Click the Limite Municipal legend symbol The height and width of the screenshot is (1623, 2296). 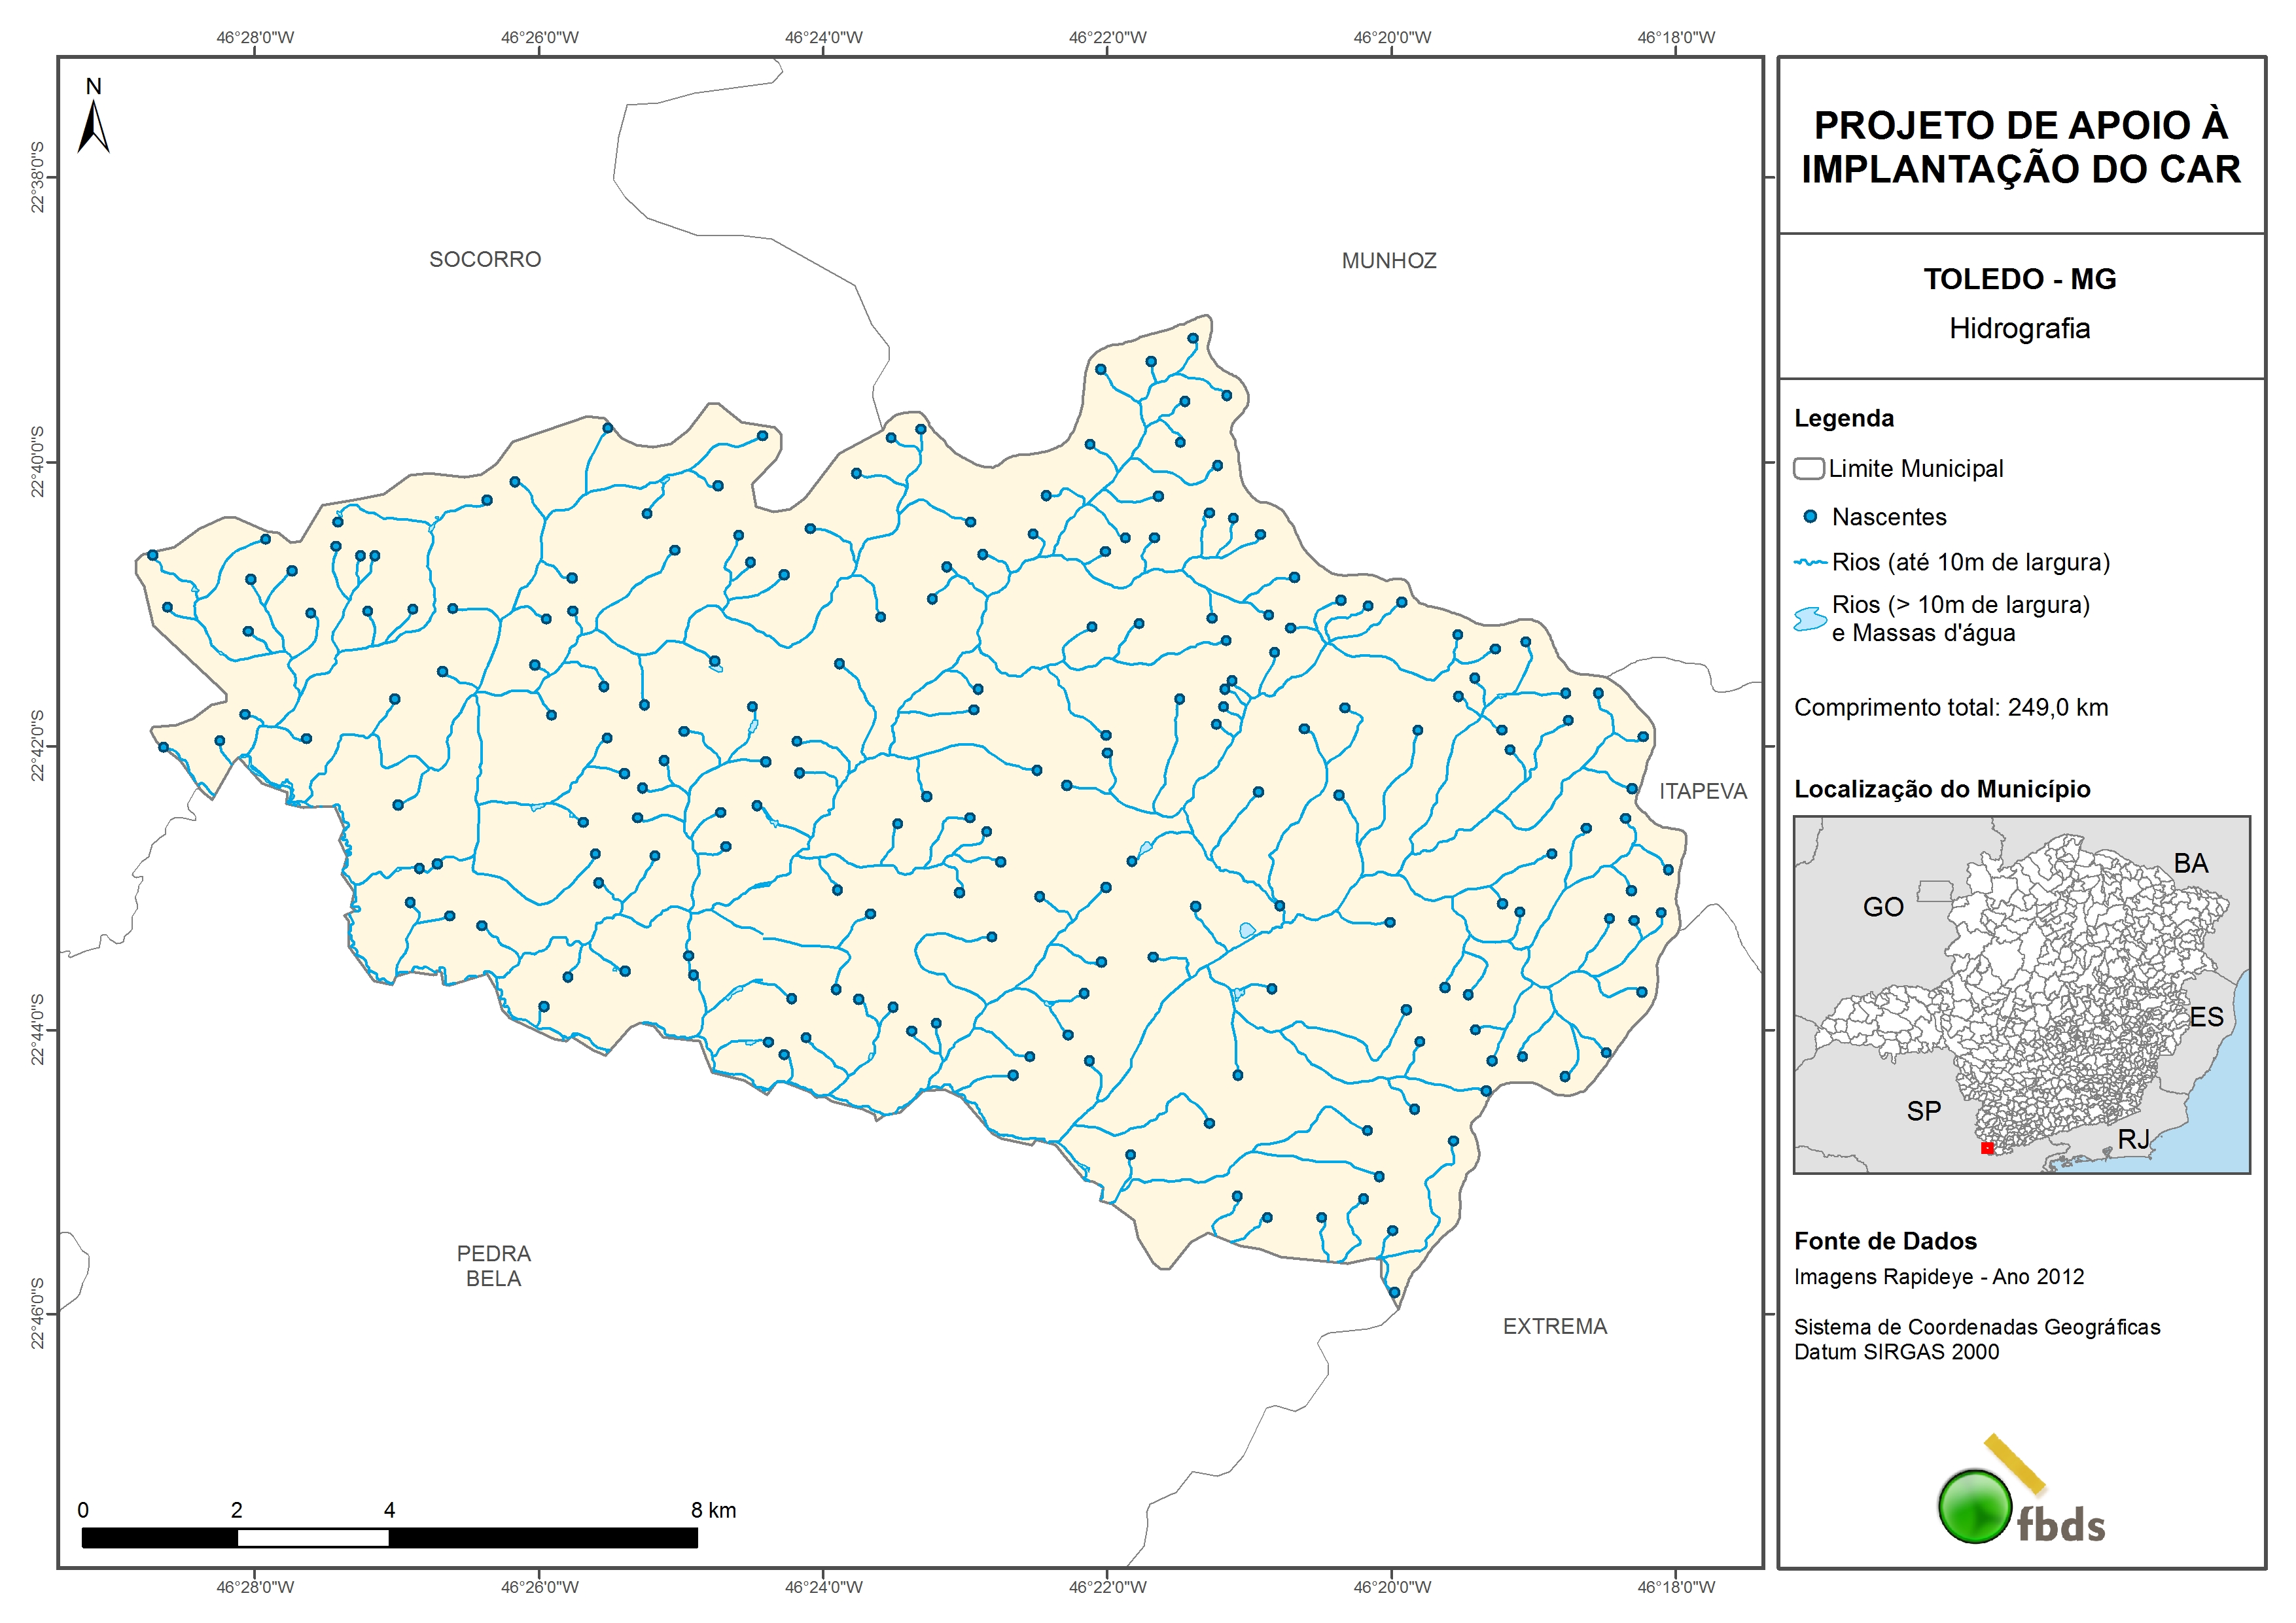pyautogui.click(x=1808, y=468)
